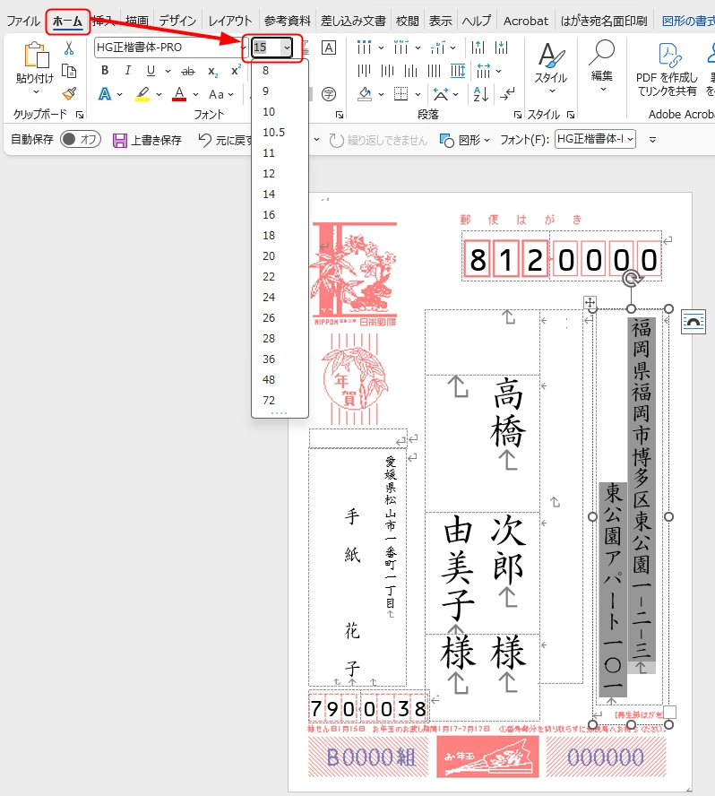
Task: Switch to the はがき宛名面印刷 tab
Action: (603, 21)
